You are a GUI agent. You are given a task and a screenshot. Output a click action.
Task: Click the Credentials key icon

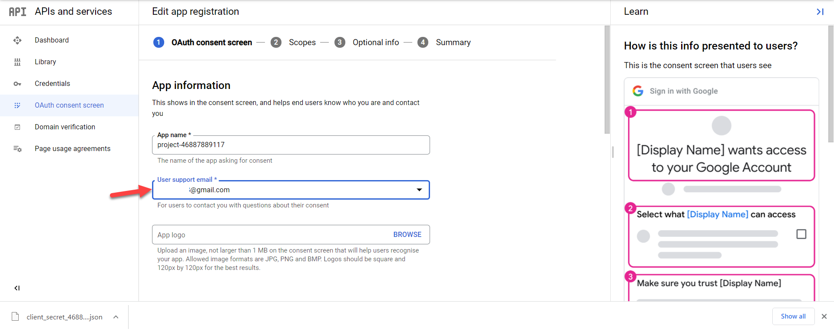pos(17,84)
